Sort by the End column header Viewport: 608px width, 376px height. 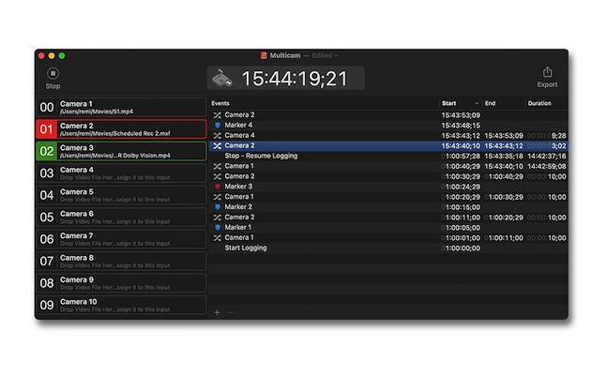[x=490, y=103]
